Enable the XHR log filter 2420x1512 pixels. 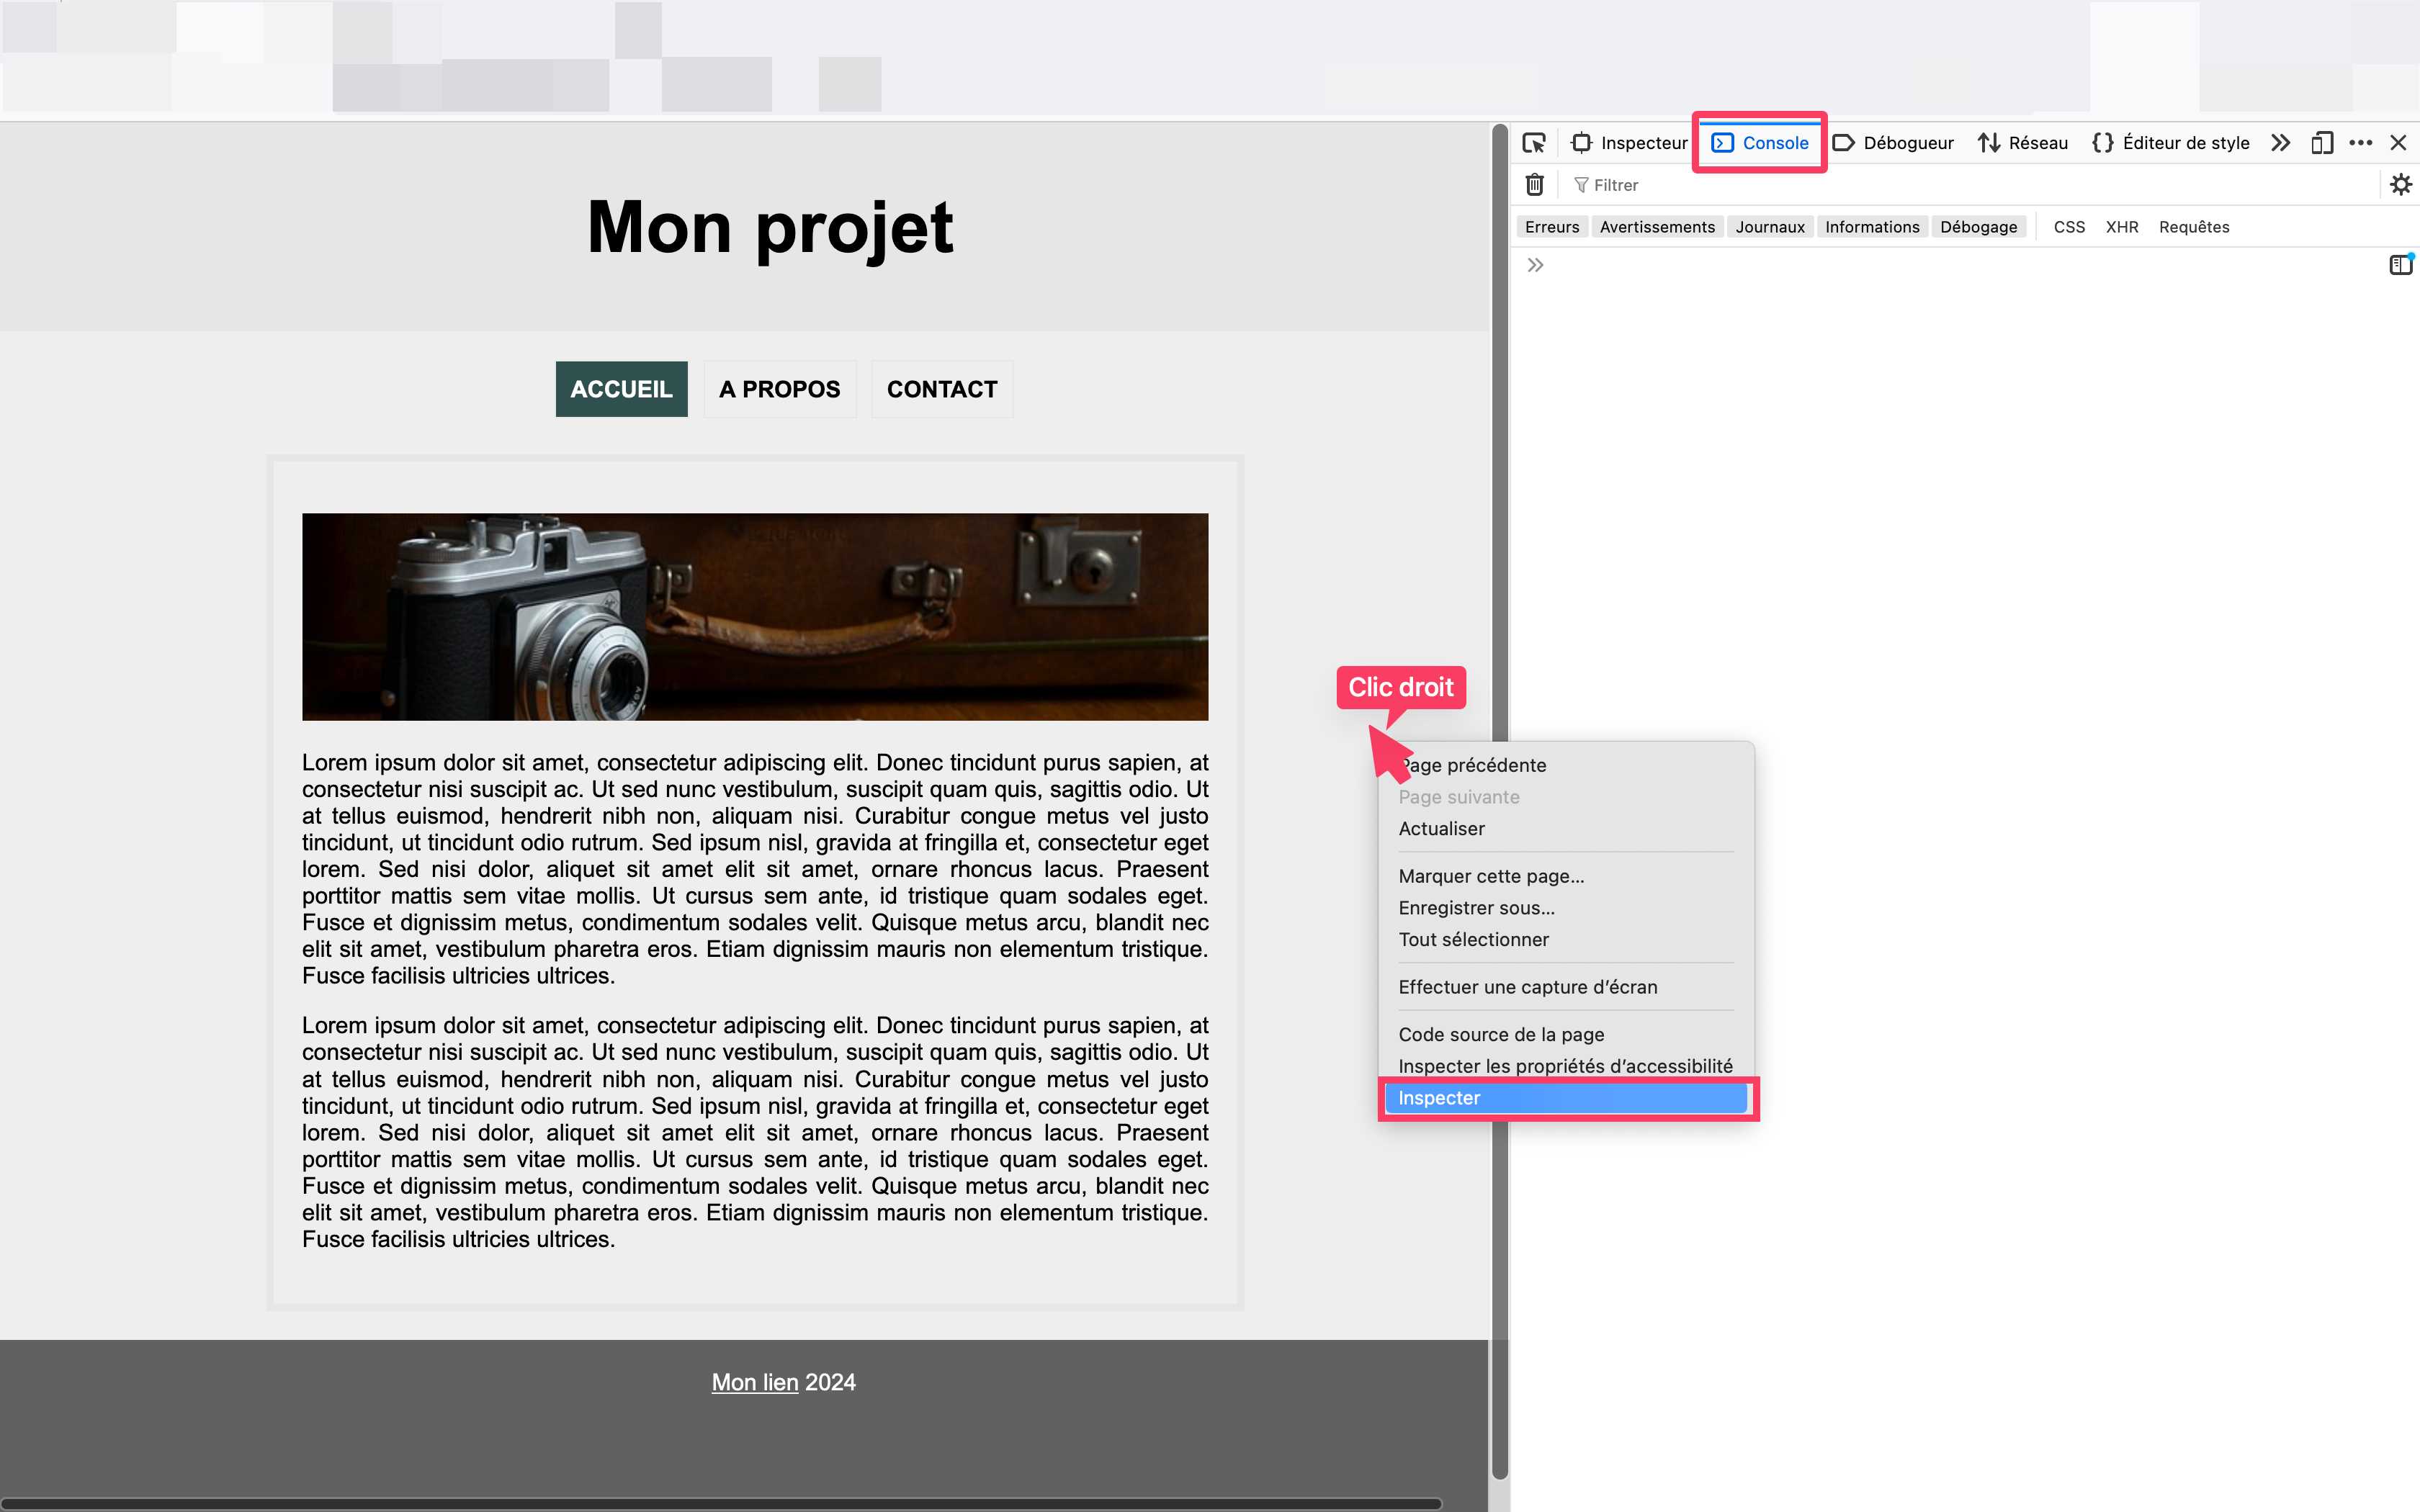2122,227
